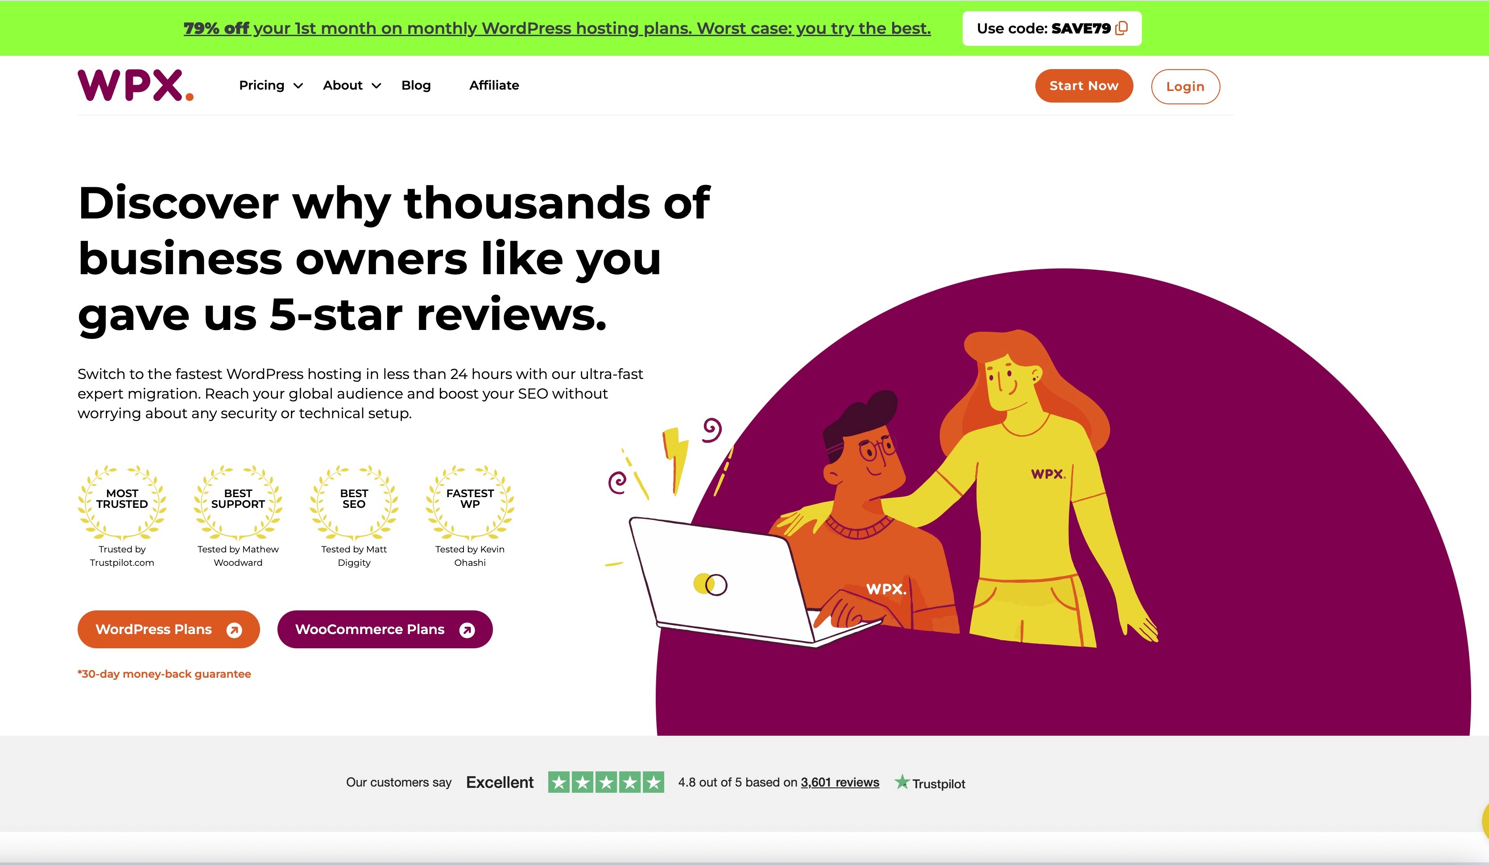
Task: Expand the Pricing dropdown chevron
Action: pyautogui.click(x=298, y=86)
